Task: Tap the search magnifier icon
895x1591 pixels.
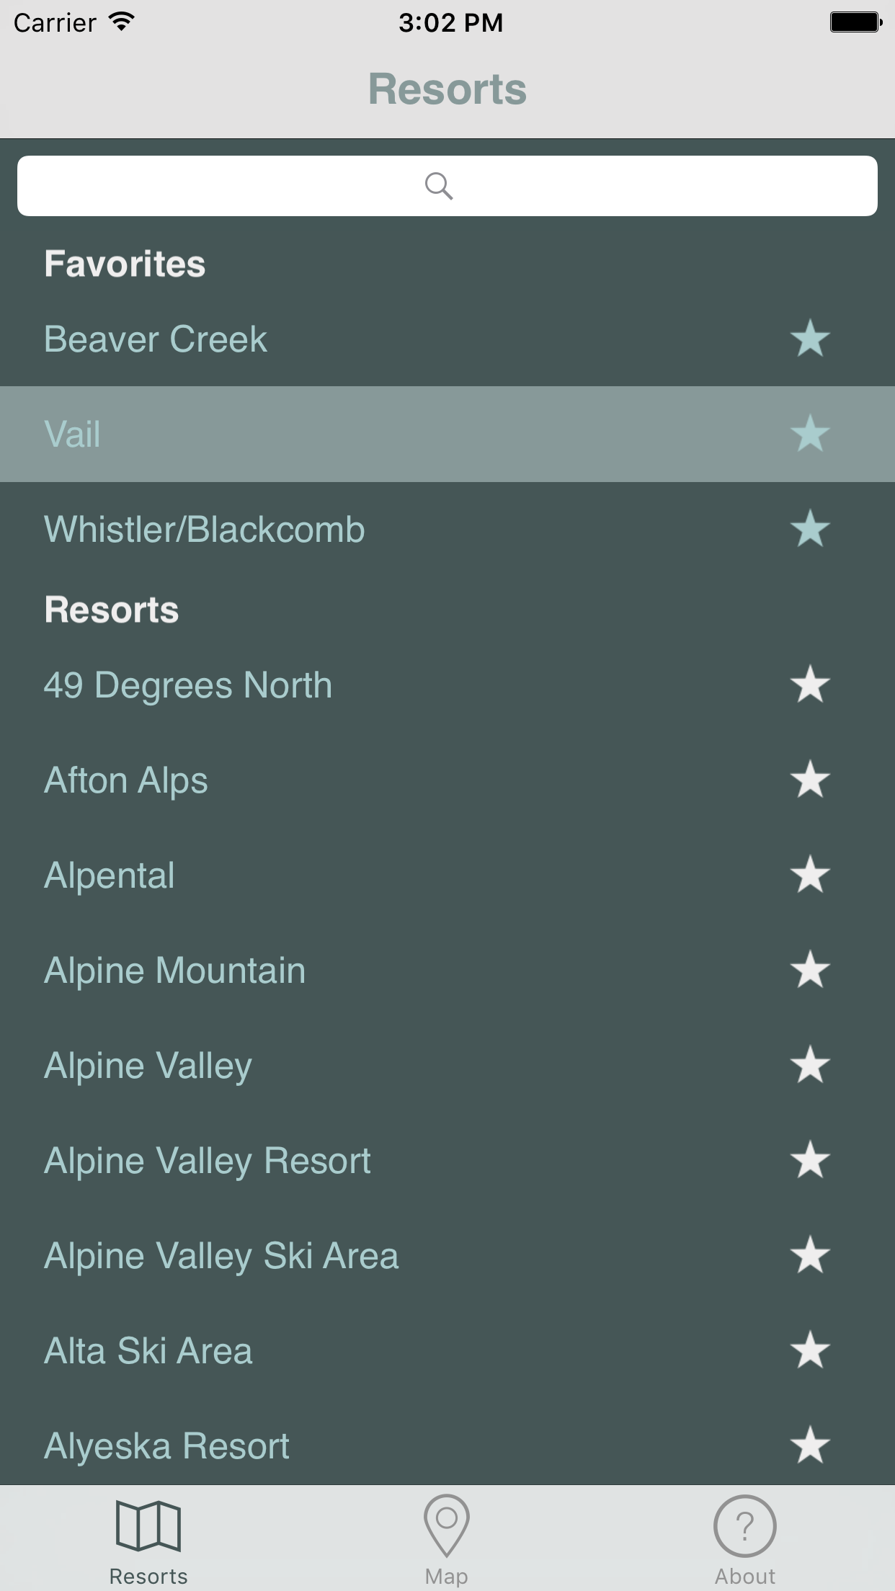Action: (438, 186)
